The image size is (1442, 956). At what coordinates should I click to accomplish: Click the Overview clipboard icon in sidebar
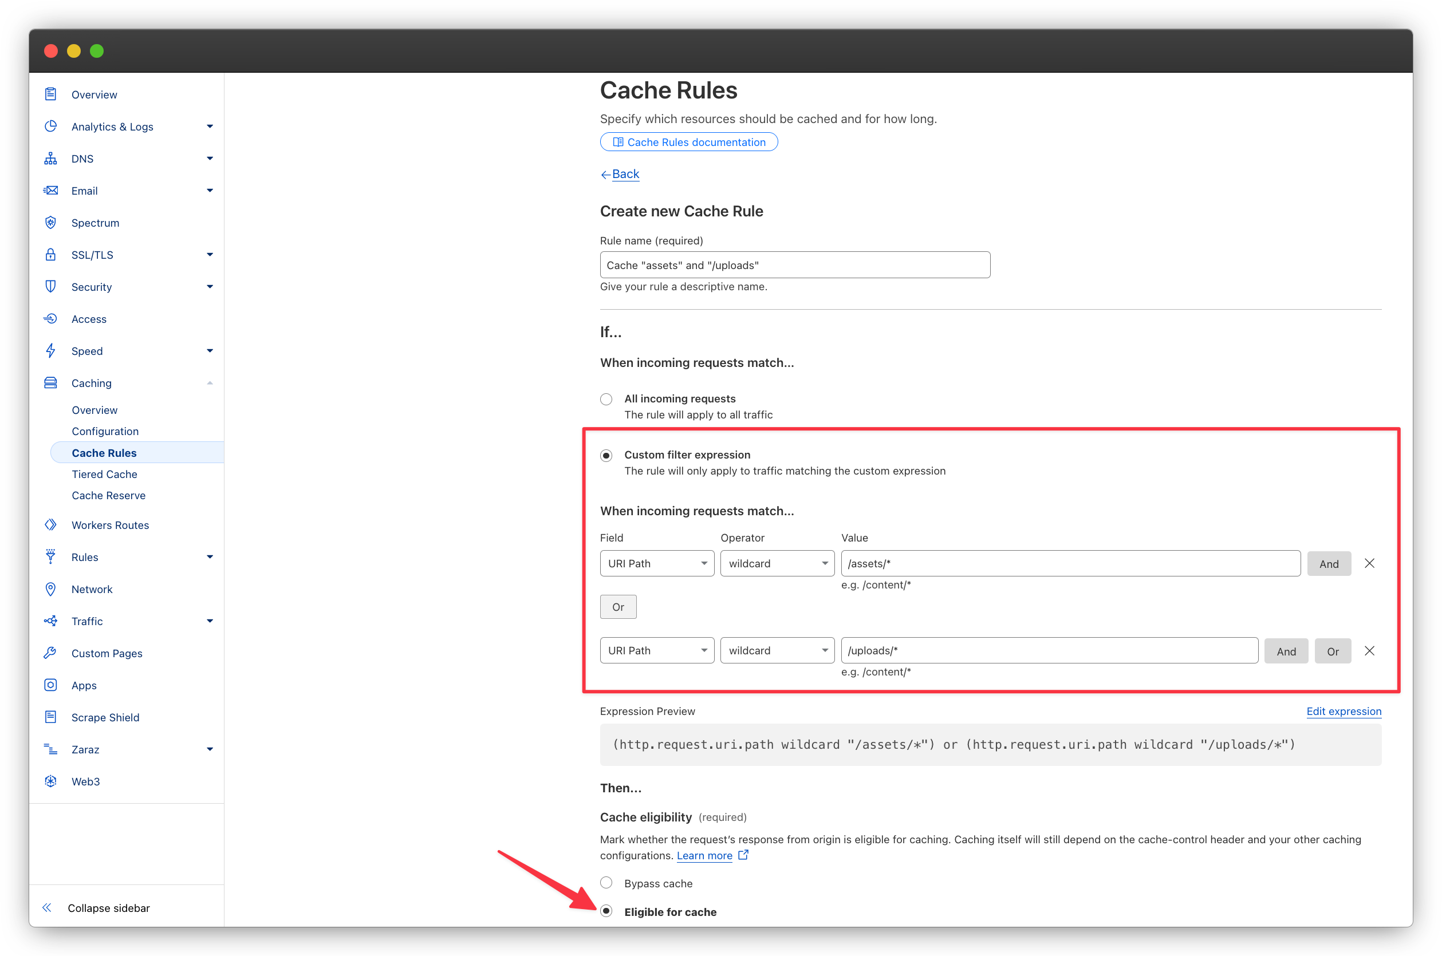(x=50, y=94)
